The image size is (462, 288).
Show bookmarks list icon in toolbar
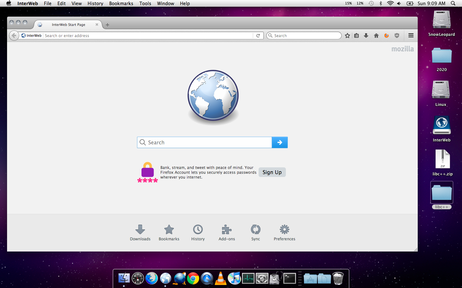click(x=356, y=36)
